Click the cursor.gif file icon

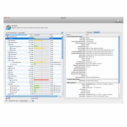pyautogui.click(x=11, y=64)
